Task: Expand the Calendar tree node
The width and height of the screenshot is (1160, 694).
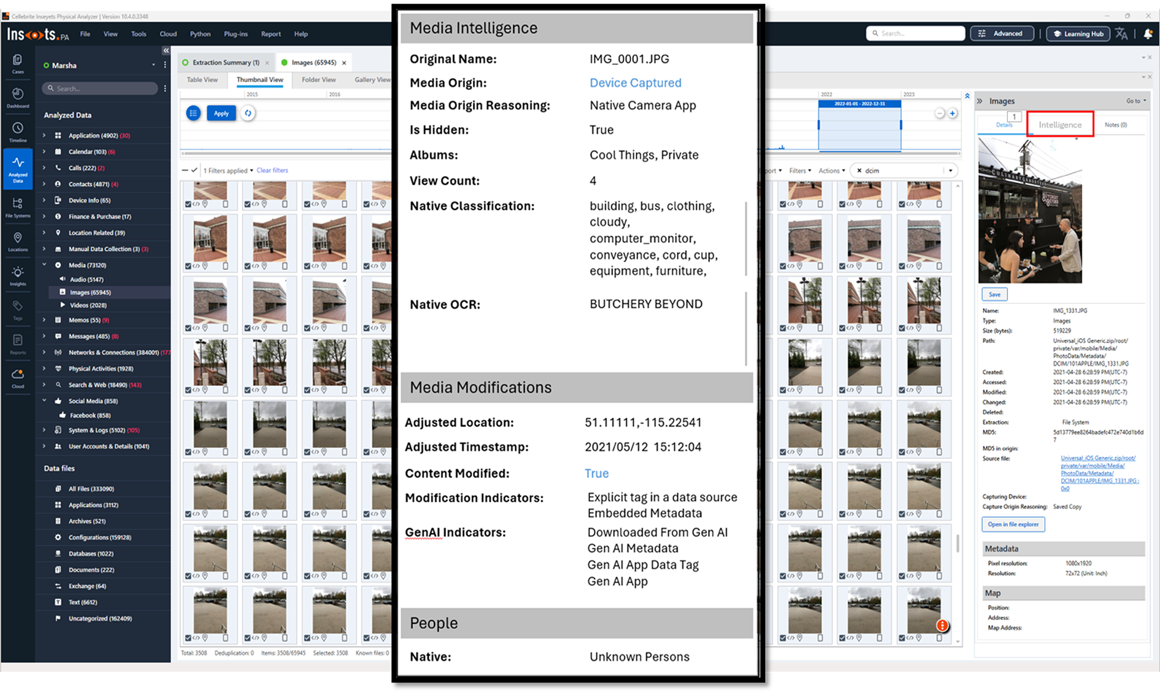Action: coord(44,151)
